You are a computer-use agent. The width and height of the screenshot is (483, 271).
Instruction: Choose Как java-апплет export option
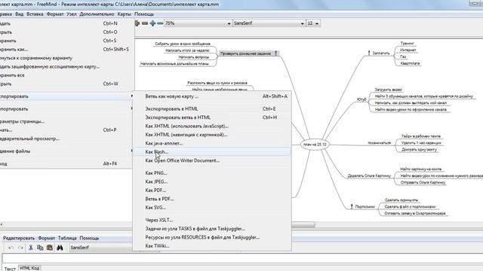click(x=212, y=143)
